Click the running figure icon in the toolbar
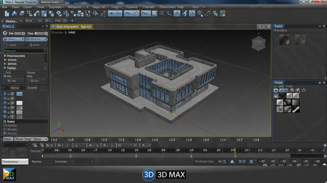Viewport: 327px width, 183px height. point(184,14)
